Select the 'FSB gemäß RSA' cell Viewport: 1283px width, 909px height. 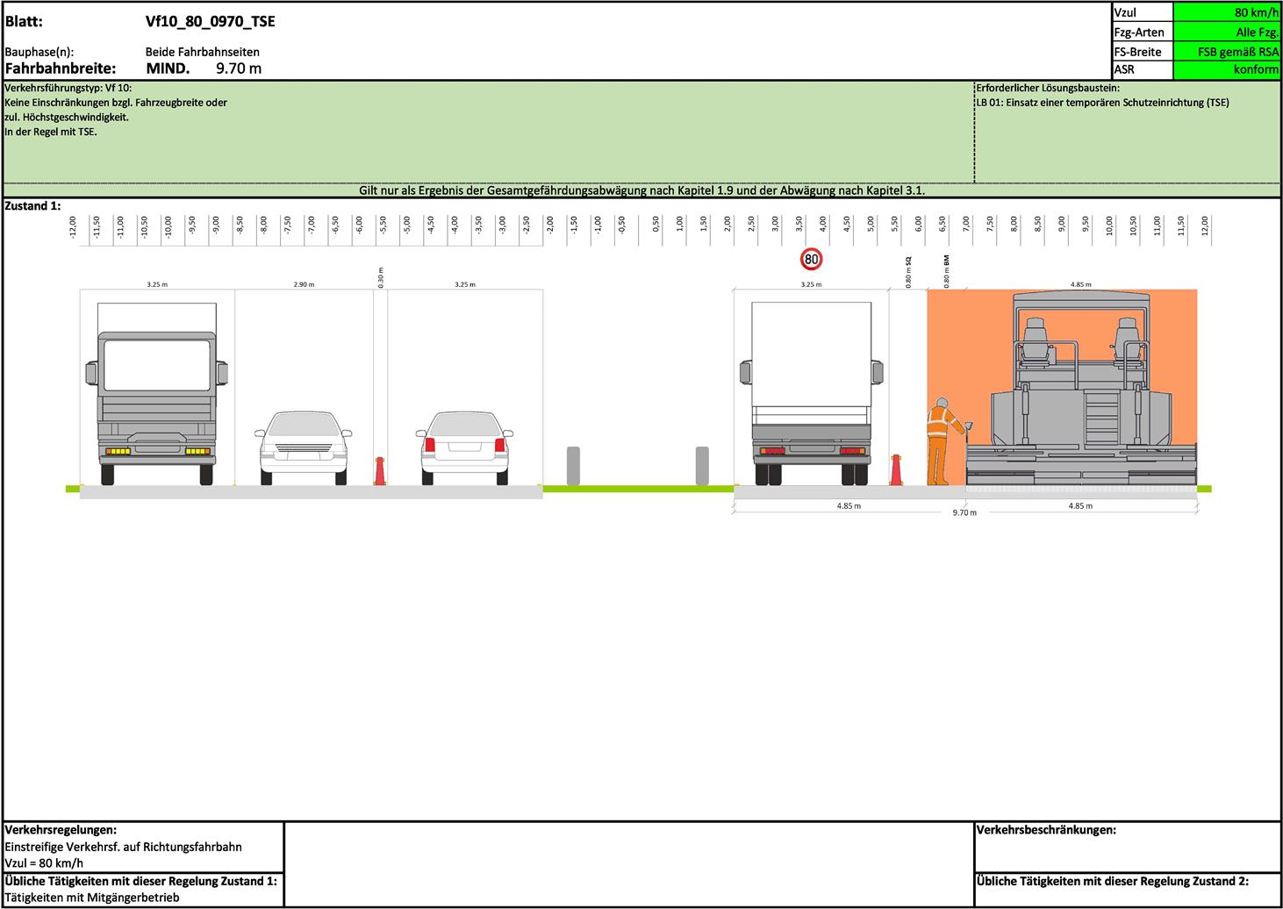pos(1227,51)
